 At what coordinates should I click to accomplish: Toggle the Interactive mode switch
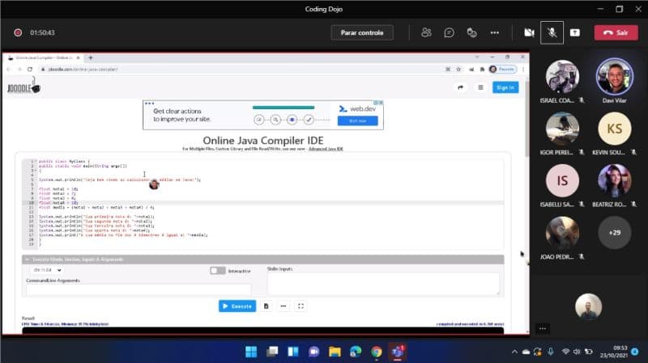pyautogui.click(x=217, y=271)
